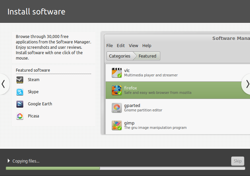Open the View menu
The height and width of the screenshot is (176, 250).
(134, 46)
